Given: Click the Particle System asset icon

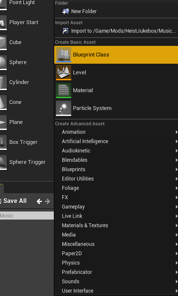Looking at the screenshot, I should coord(64,108).
